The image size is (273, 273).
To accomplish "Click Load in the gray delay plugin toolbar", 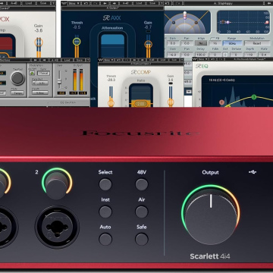I will click(66, 60).
